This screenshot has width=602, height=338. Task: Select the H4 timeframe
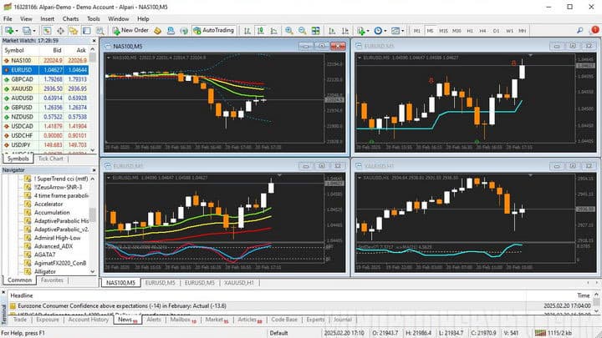(x=483, y=31)
